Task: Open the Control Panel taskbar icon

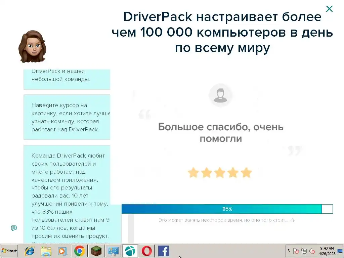Action: click(x=113, y=251)
